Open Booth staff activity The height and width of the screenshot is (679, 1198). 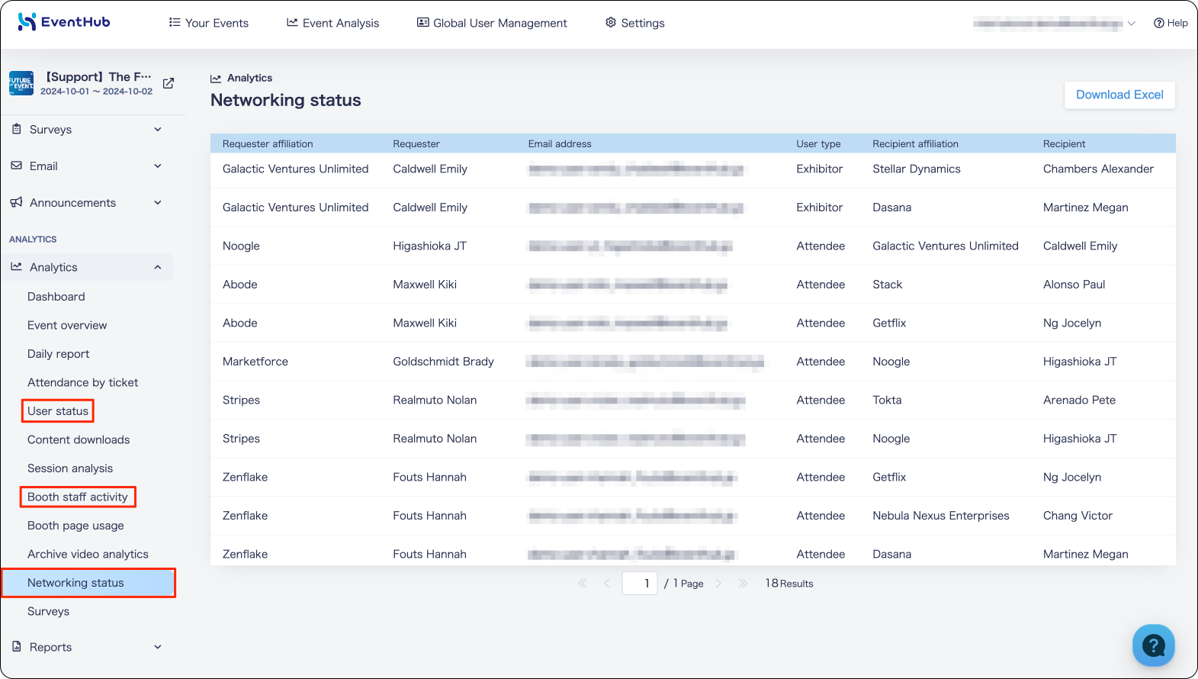point(78,497)
